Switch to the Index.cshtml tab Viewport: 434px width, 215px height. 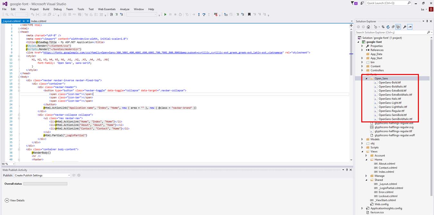coord(39,21)
